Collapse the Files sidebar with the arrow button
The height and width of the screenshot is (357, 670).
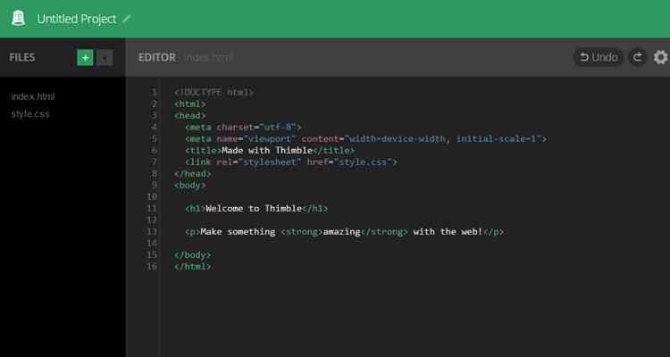(x=105, y=58)
